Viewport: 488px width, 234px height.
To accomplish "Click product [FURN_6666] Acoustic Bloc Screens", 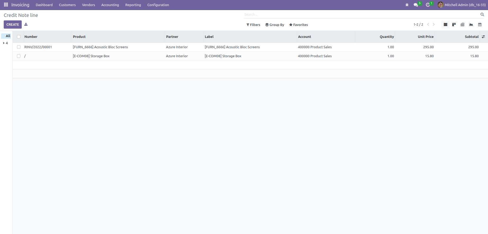I will [x=100, y=47].
